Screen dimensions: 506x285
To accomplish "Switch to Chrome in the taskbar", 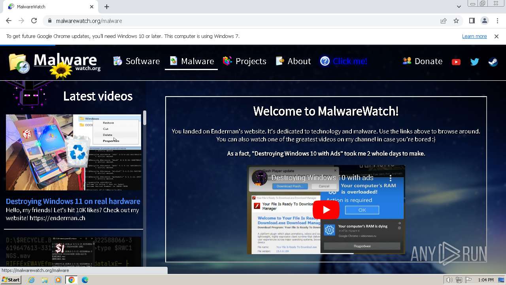I will point(71,280).
